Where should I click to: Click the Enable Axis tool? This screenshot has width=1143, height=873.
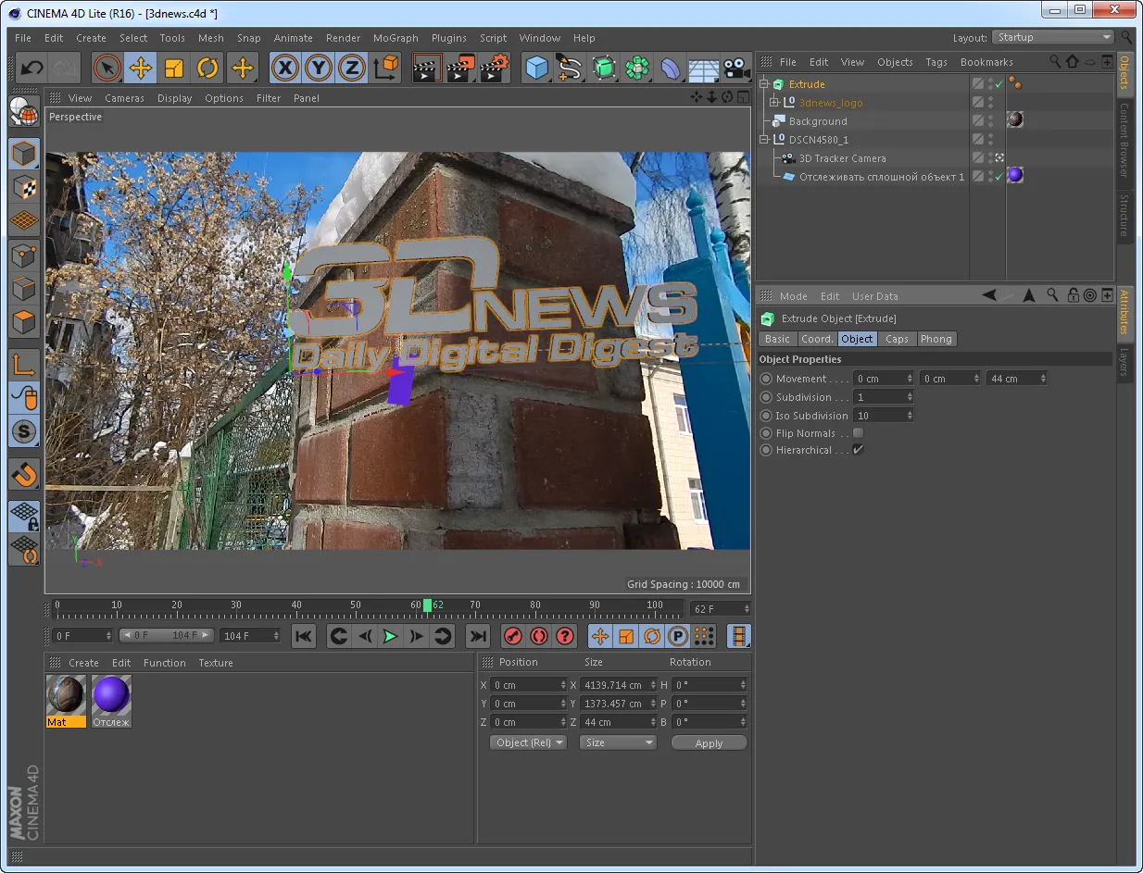click(x=24, y=365)
